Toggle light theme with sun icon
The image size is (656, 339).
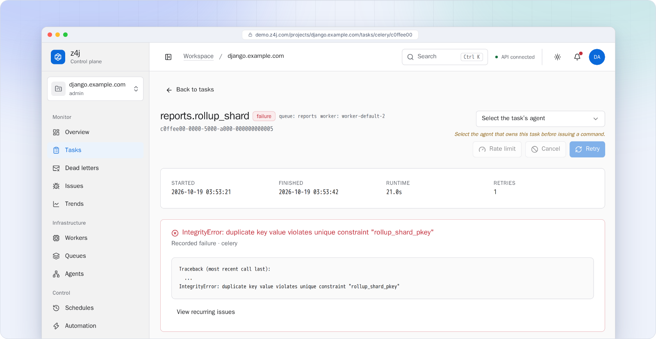(557, 57)
